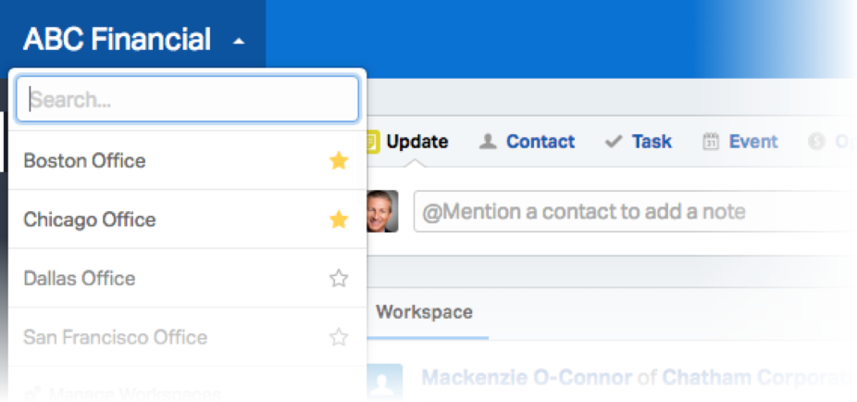Click the ABC Financial workspace title
Viewport: 857px width, 402px height.
pyautogui.click(x=117, y=40)
